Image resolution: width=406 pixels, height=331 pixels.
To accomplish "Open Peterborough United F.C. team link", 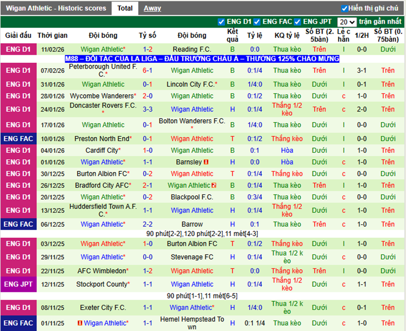I will pos(103,70).
